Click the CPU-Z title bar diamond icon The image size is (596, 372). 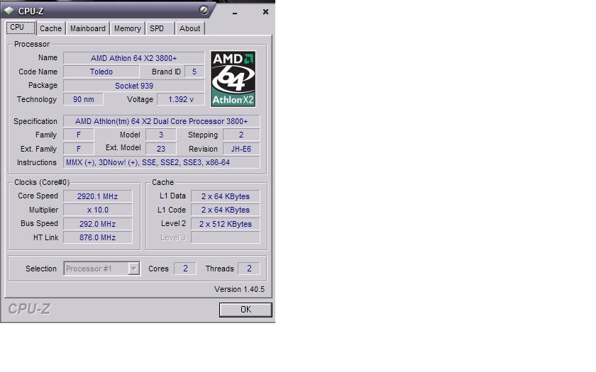tap(9, 11)
